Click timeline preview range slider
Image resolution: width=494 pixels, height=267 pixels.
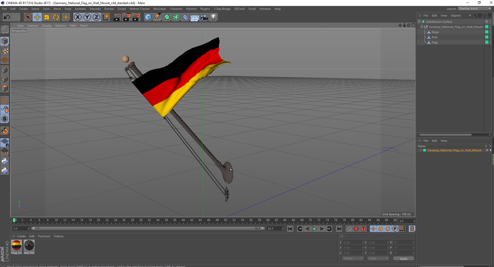(x=148, y=228)
